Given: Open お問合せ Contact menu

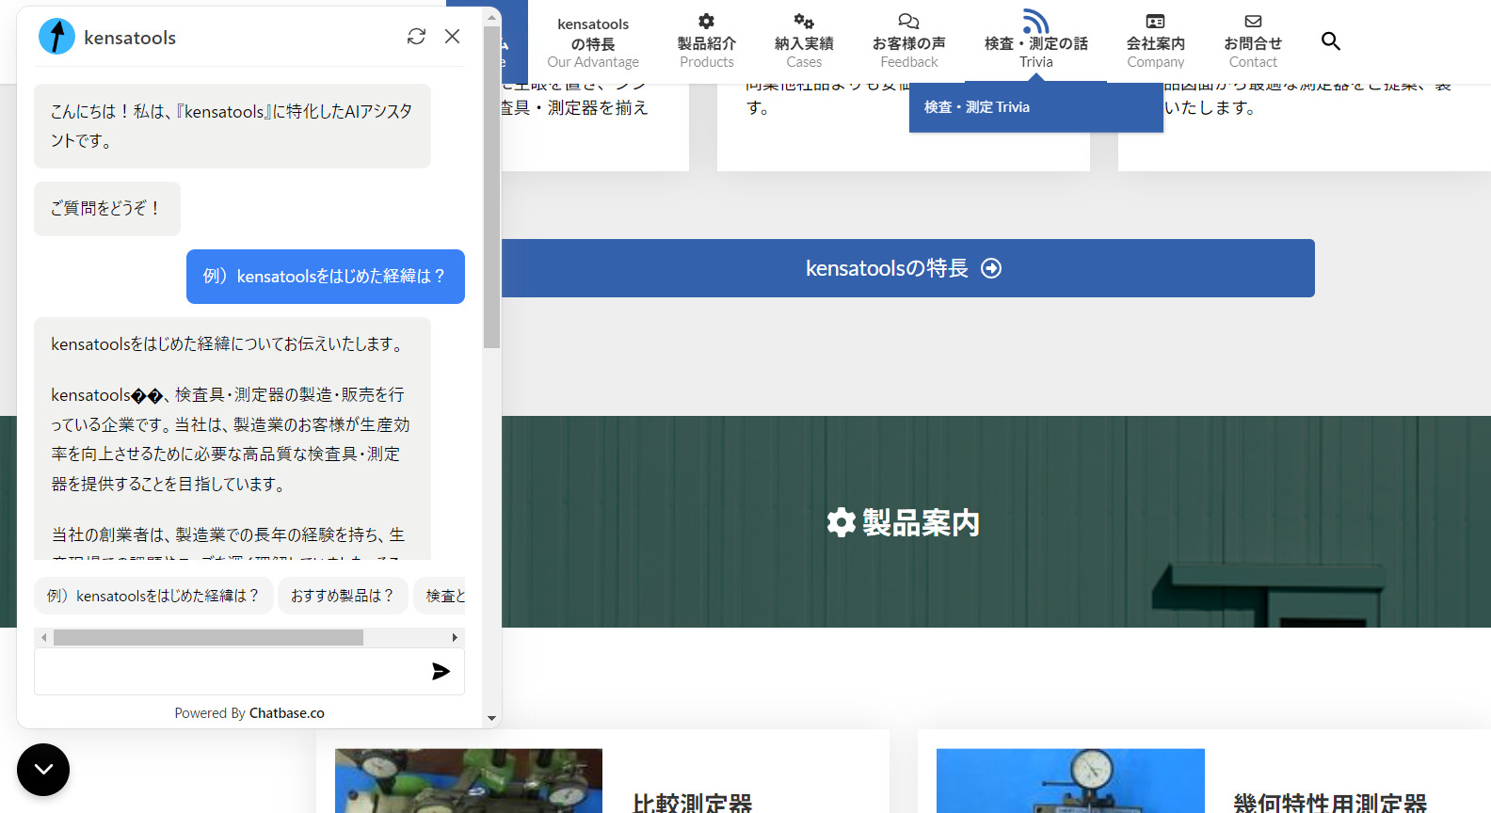Looking at the screenshot, I should coord(1253,42).
